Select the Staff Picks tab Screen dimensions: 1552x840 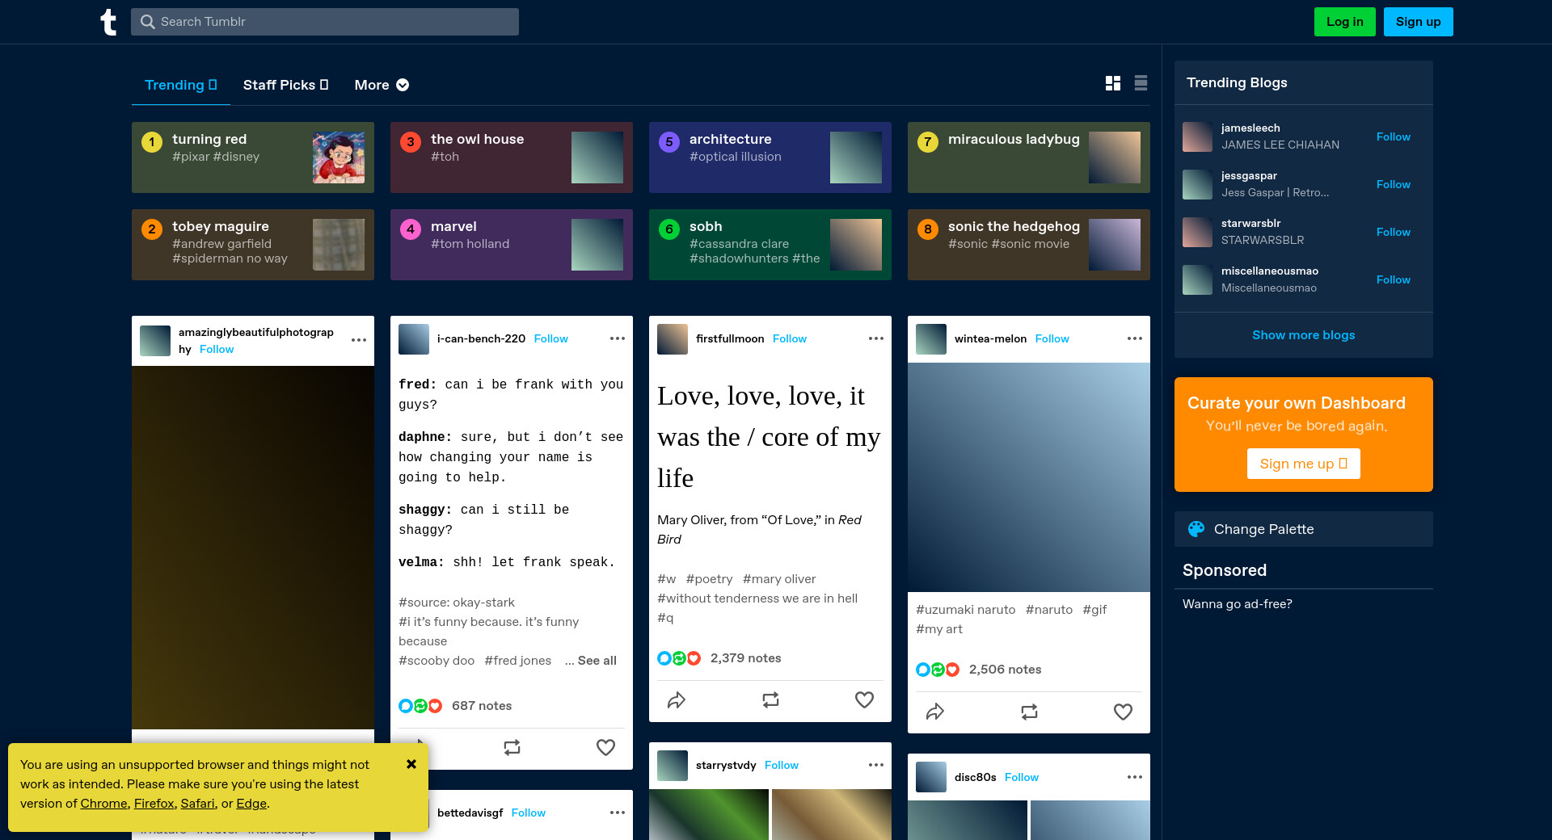tap(285, 85)
